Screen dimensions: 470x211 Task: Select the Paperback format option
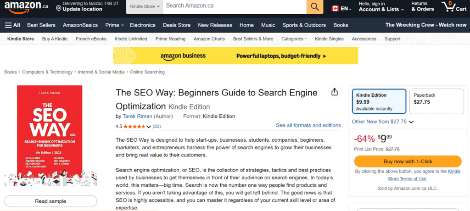[436, 101]
